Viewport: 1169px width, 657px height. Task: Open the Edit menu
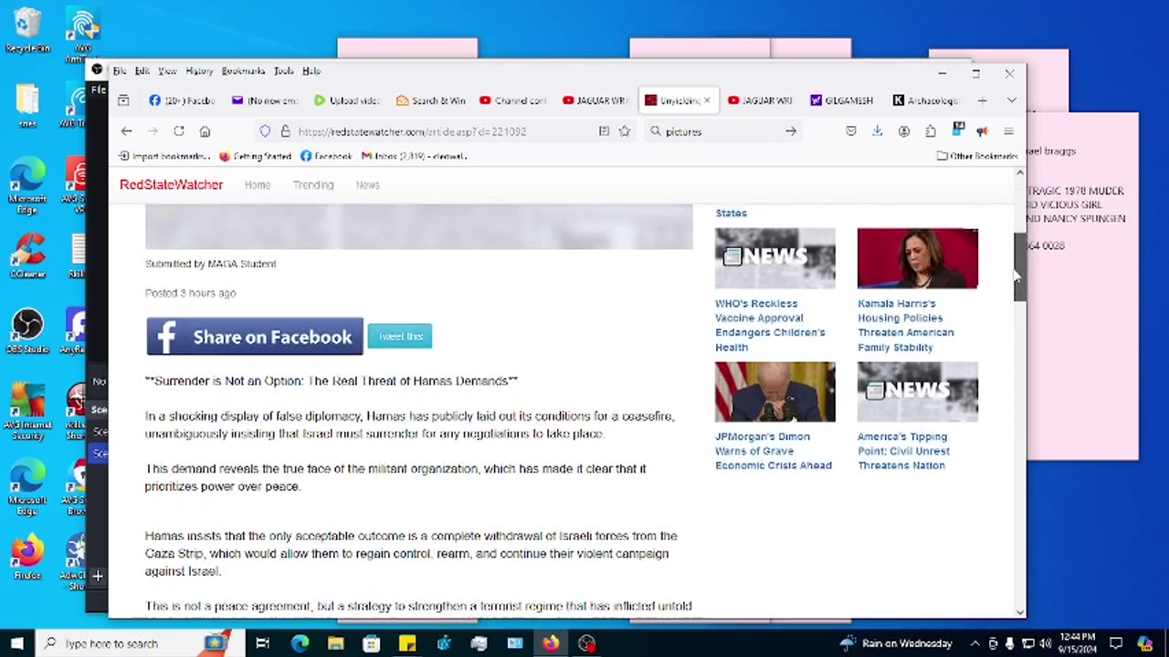click(142, 71)
